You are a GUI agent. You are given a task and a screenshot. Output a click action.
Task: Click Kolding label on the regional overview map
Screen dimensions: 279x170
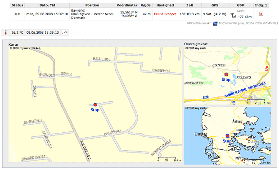point(244,77)
